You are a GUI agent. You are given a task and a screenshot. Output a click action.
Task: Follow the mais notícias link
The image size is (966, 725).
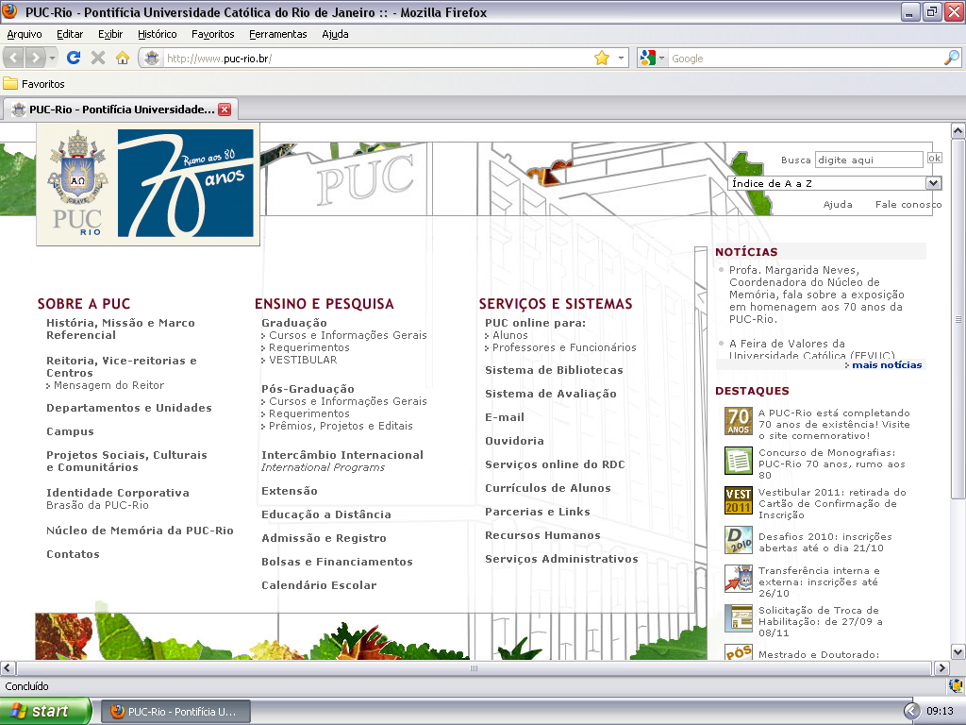pos(886,364)
